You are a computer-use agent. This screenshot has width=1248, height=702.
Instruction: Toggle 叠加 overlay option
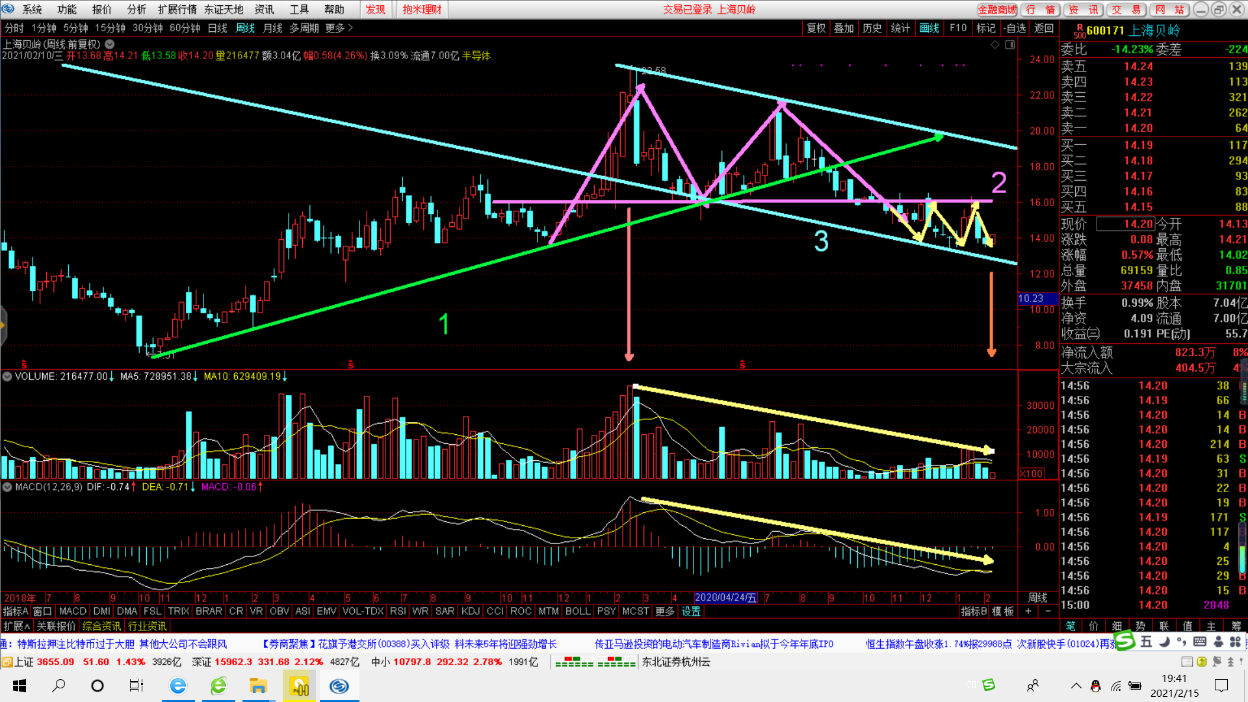844,28
